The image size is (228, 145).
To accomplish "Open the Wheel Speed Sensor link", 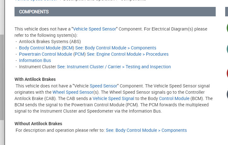I will coord(73,92).
